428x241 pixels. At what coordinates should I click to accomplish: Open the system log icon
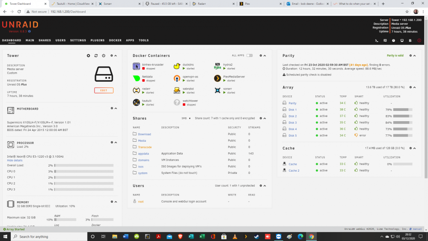coord(410,40)
